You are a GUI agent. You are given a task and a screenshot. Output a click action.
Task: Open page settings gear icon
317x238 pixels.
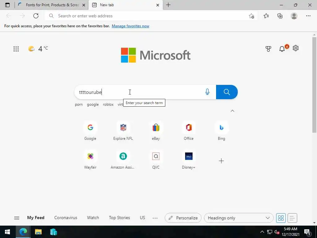click(x=296, y=48)
